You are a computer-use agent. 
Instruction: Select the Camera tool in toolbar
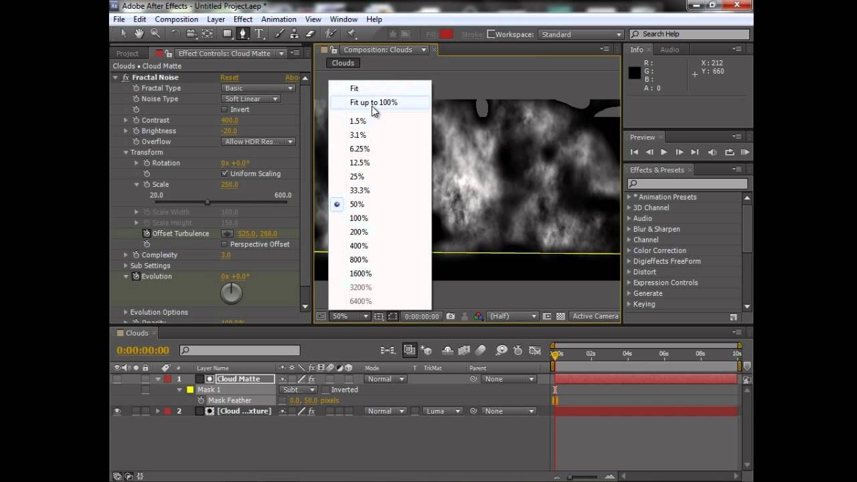191,33
